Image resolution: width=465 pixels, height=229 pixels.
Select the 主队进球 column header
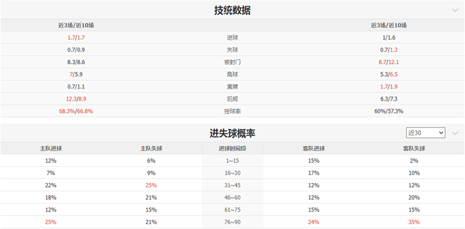51,148
